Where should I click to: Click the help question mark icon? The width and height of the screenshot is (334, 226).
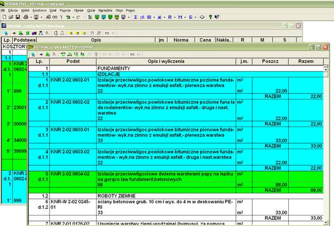tap(210, 18)
